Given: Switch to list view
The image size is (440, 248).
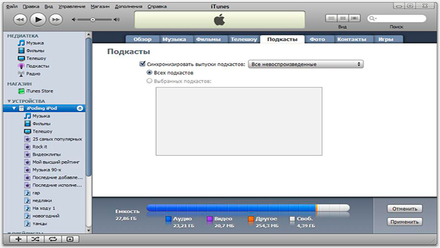Looking at the screenshot, I should click(331, 18).
